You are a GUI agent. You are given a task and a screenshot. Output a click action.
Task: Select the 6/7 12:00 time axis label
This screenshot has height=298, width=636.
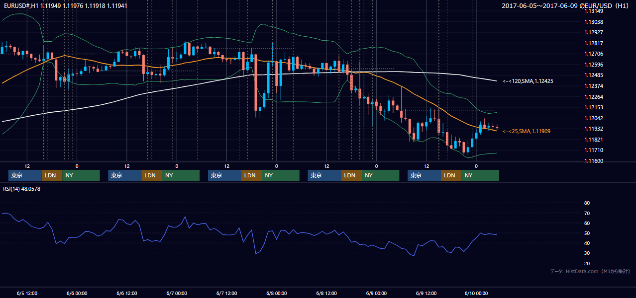pyautogui.click(x=226, y=294)
